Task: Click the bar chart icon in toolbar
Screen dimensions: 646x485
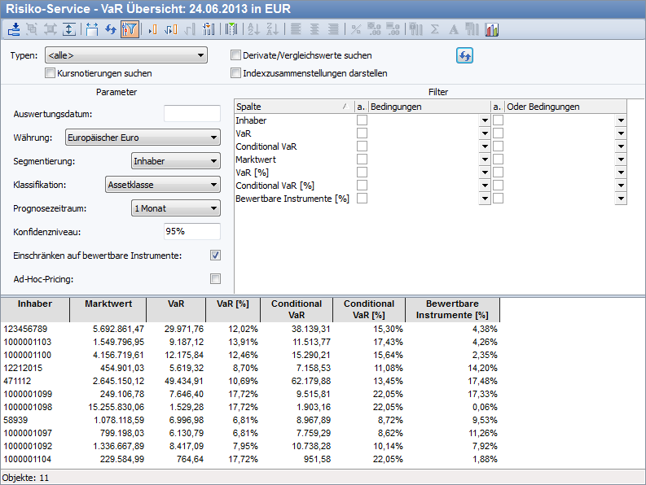Action: (492, 29)
